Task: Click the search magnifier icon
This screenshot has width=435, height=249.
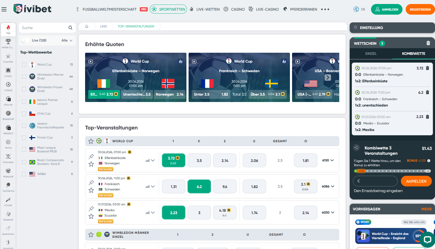Action: click(70, 28)
